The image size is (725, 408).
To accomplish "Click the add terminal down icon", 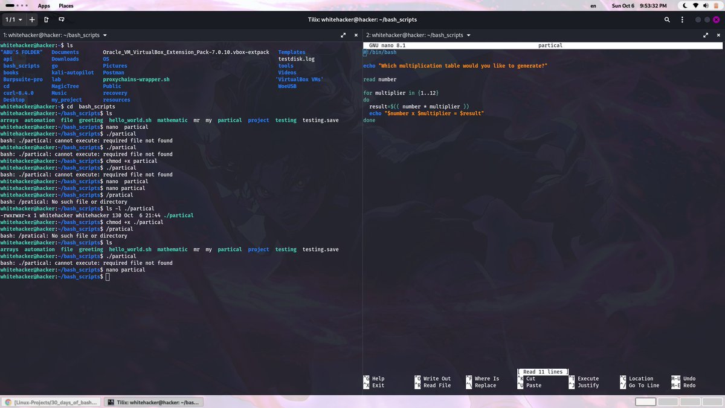I will (x=62, y=19).
